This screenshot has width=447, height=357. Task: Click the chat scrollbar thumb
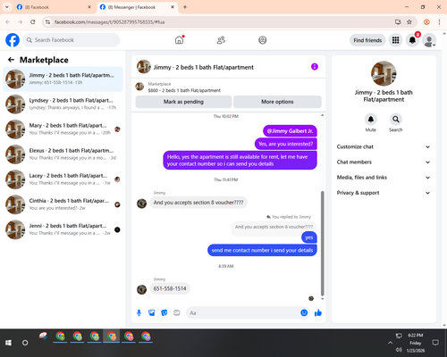click(322, 244)
